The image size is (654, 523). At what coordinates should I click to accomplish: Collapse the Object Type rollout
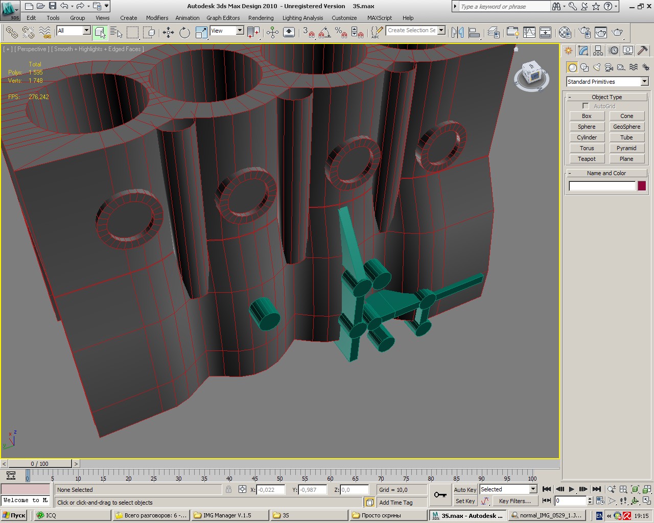(x=606, y=97)
